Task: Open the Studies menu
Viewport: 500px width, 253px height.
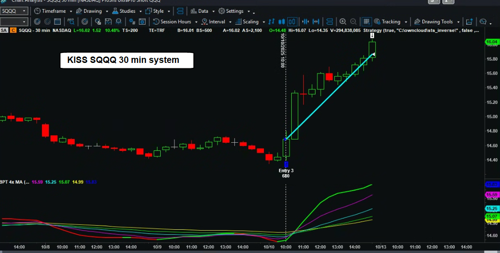Action: [124, 10]
